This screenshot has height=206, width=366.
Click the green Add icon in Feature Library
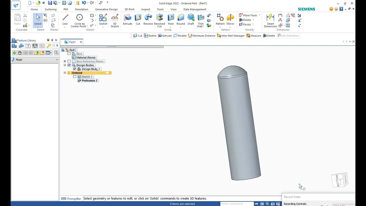(x=14, y=53)
